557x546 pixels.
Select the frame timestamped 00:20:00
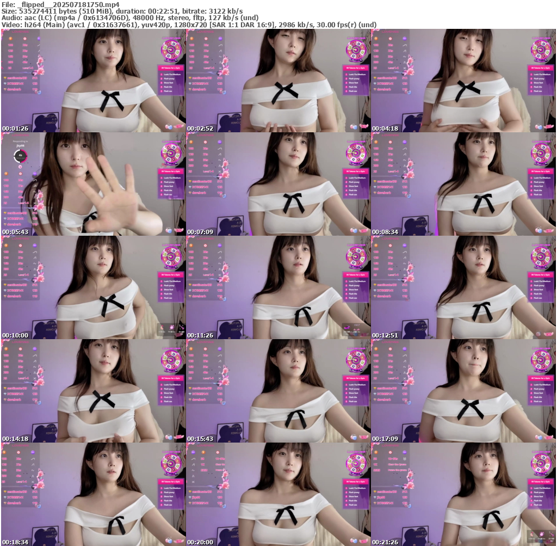(x=278, y=494)
